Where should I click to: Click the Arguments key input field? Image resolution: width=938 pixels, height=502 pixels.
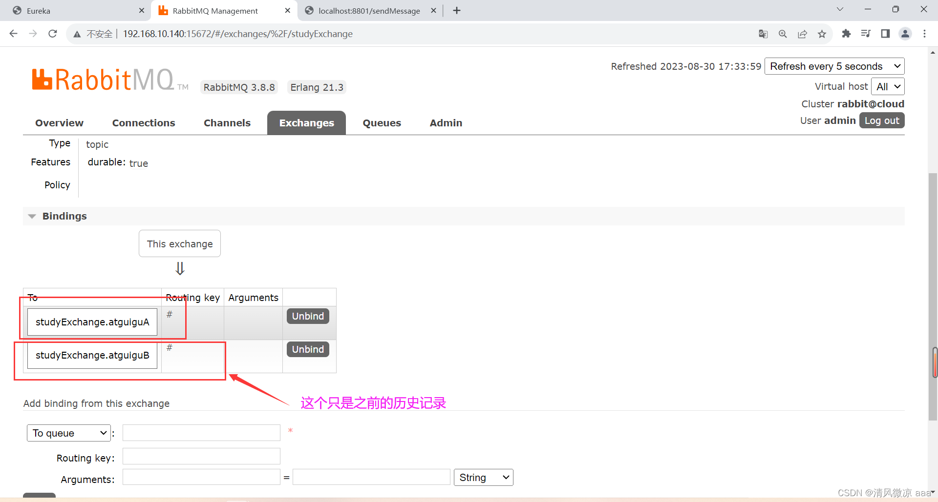click(201, 477)
